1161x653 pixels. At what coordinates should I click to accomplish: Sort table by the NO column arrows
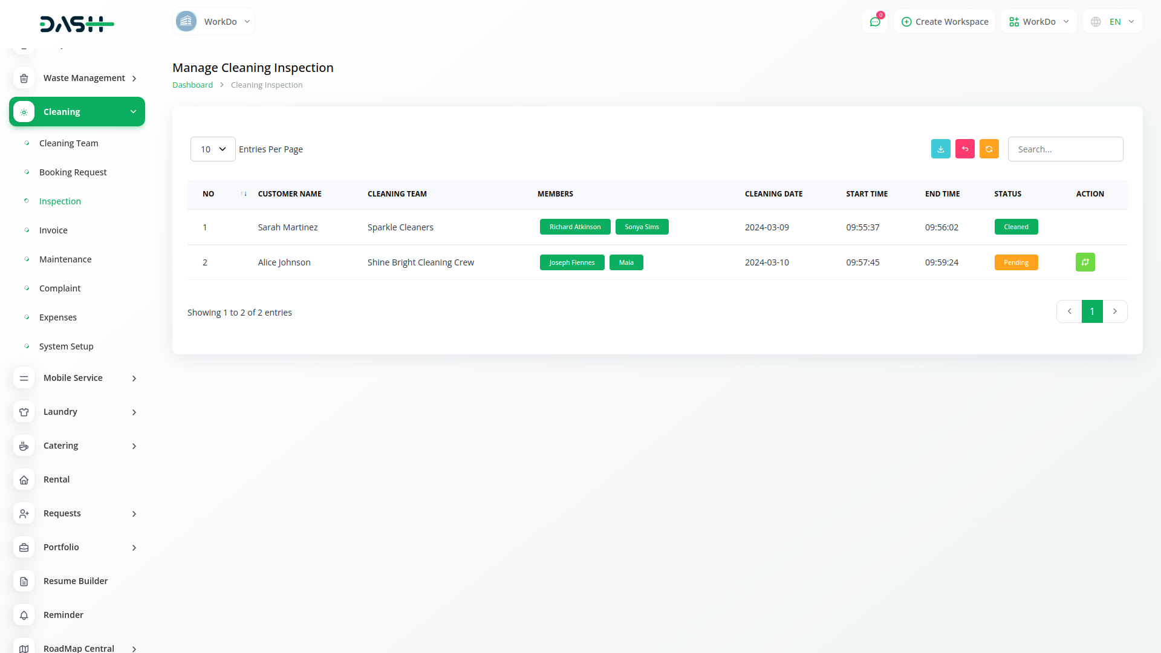pos(243,194)
